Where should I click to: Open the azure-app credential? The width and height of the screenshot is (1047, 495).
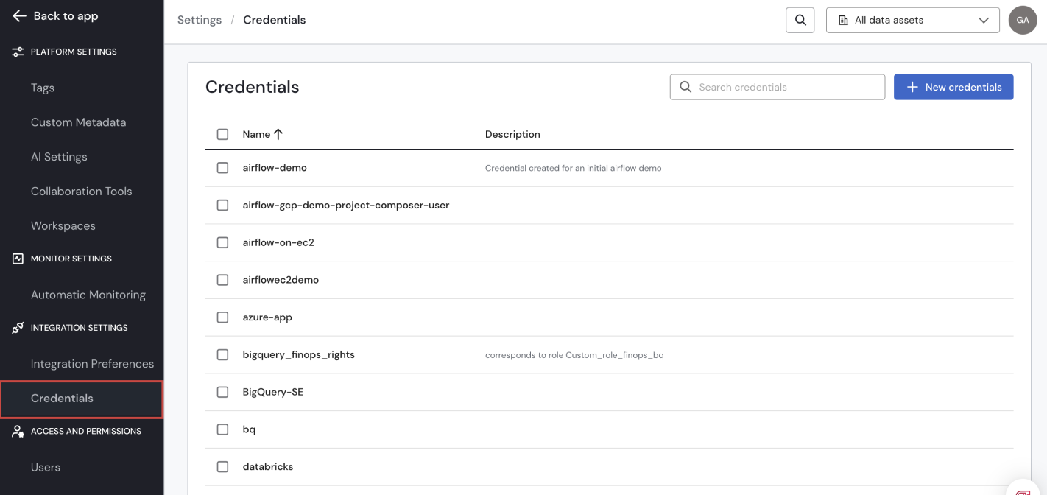267,317
